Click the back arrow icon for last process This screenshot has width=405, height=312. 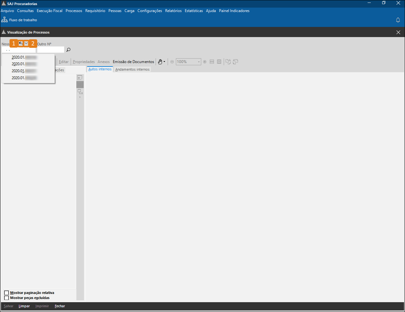coord(21,44)
